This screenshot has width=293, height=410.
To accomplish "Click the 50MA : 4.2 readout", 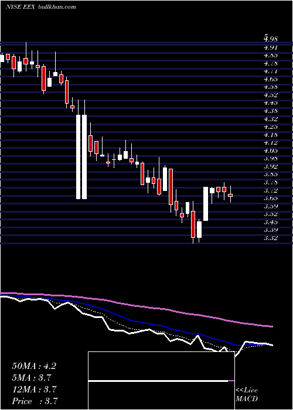I will click(34, 366).
